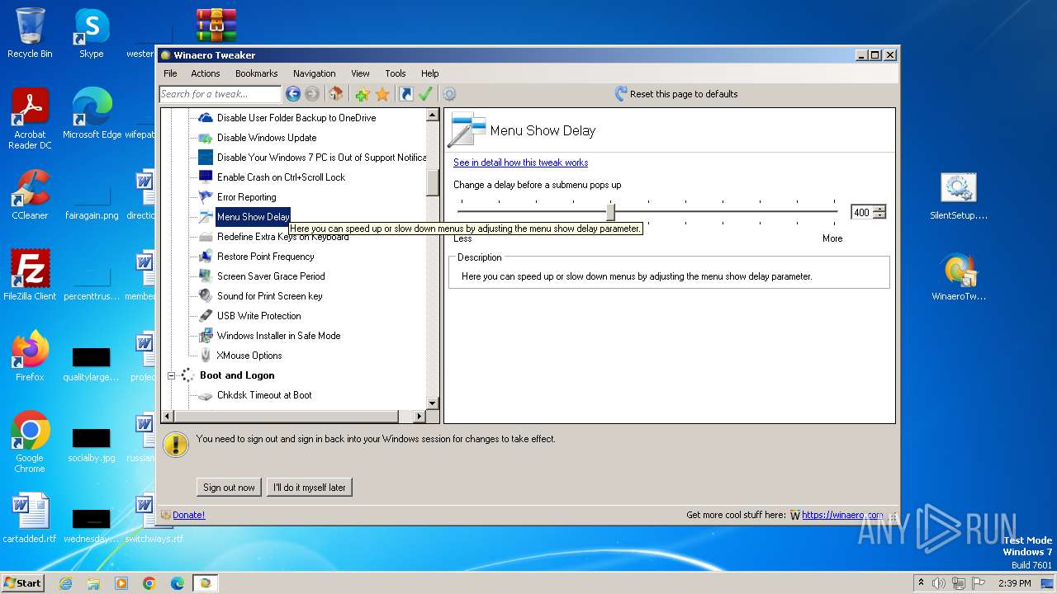1057x594 pixels.
Task: Open the bookmarks star icon
Action: (x=382, y=94)
